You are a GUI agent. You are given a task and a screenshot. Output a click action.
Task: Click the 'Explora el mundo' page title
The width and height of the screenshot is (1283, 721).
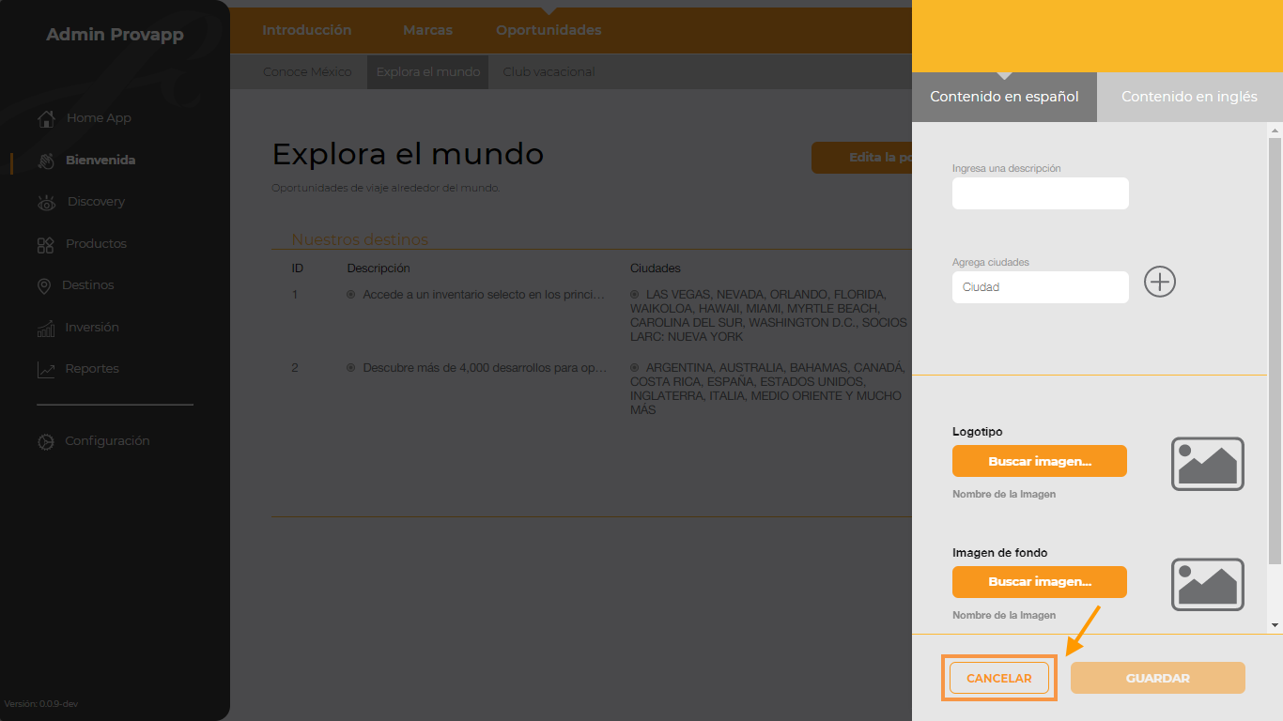pos(408,154)
